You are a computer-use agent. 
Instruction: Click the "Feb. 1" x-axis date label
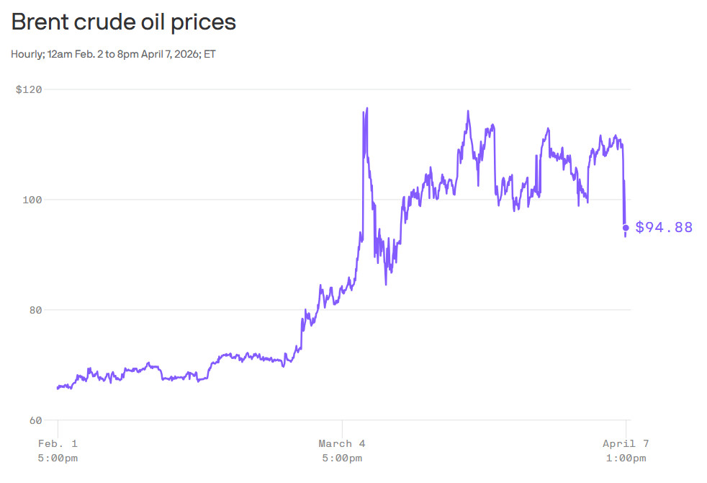coord(58,443)
